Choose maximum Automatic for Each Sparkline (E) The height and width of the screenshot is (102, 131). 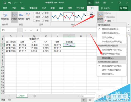pyautogui.click(x=111, y=66)
